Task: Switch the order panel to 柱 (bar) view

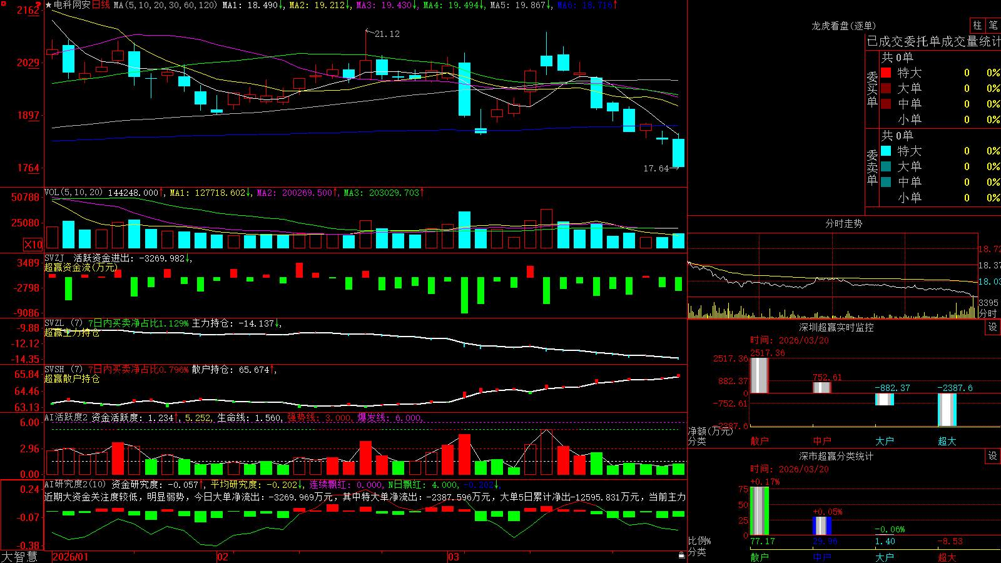Action: [977, 25]
